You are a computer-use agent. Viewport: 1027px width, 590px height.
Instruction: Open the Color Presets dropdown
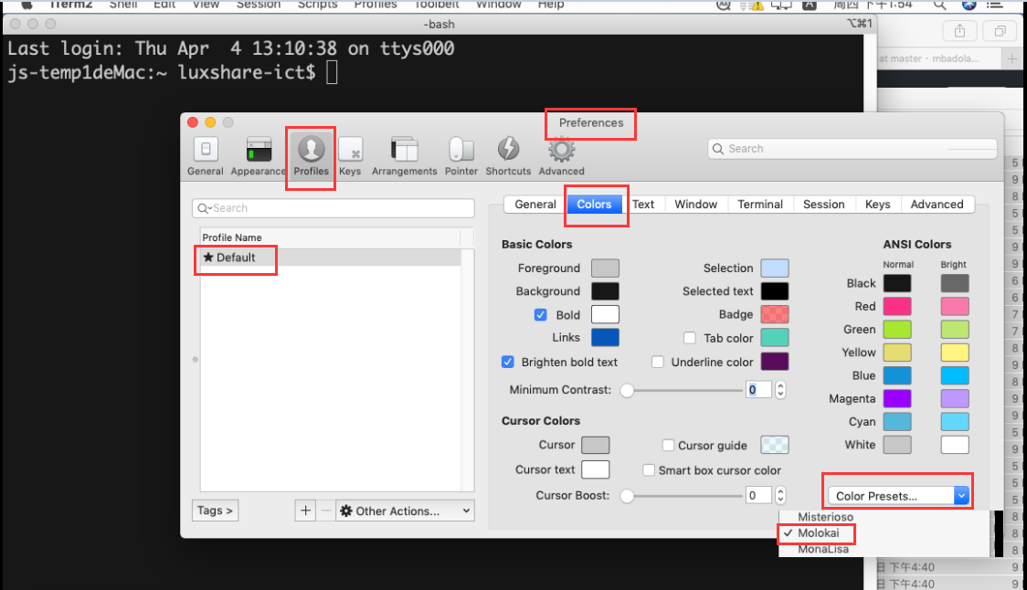[898, 496]
